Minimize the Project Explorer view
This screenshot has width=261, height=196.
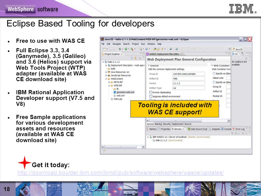(141, 53)
